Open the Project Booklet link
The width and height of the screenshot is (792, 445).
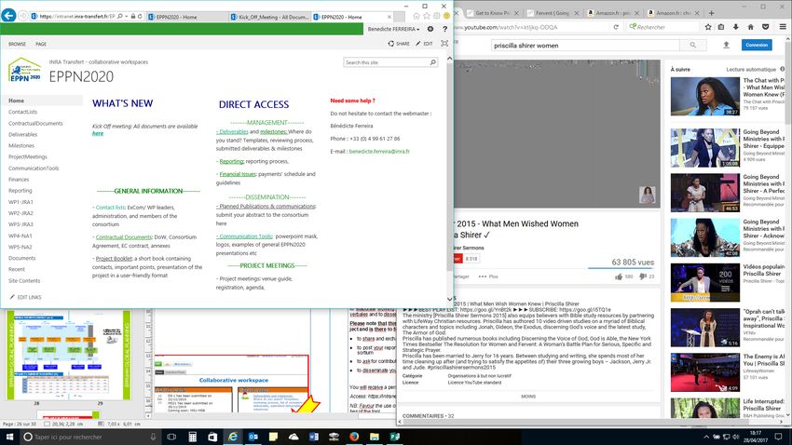[x=114, y=259]
